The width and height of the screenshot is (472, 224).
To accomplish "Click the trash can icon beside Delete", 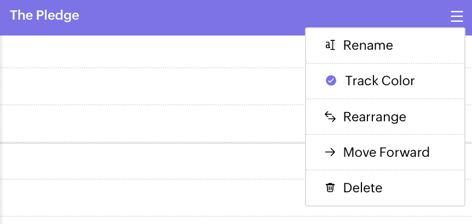I will [x=330, y=188].
